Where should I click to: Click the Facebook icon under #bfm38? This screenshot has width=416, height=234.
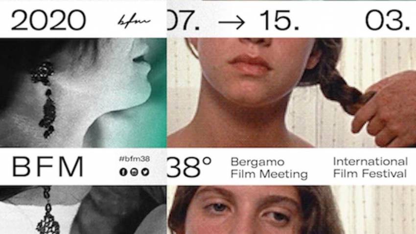click(x=123, y=172)
